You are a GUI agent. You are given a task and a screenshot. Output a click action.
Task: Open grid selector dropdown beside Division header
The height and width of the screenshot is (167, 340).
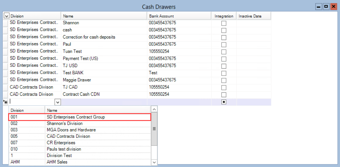[x=6, y=16]
